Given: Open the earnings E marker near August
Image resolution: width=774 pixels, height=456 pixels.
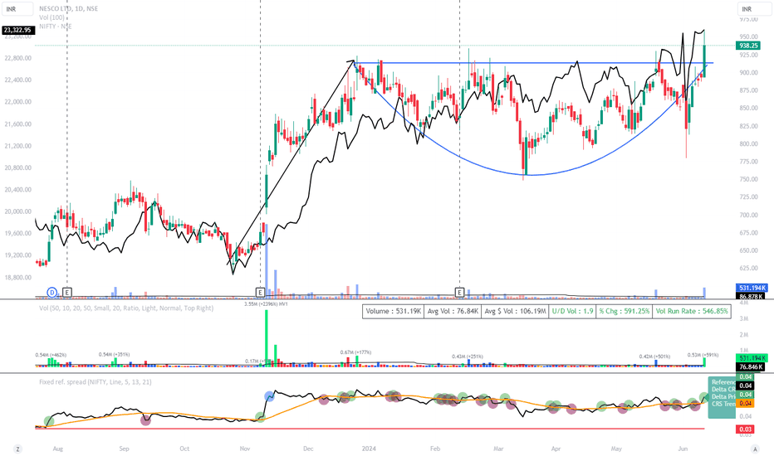Looking at the screenshot, I should click(67, 293).
